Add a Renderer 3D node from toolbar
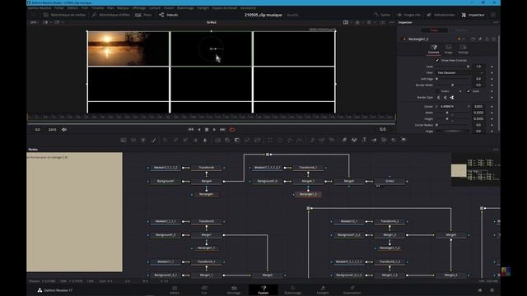Screen dimensions: 527x296 (x=403, y=140)
